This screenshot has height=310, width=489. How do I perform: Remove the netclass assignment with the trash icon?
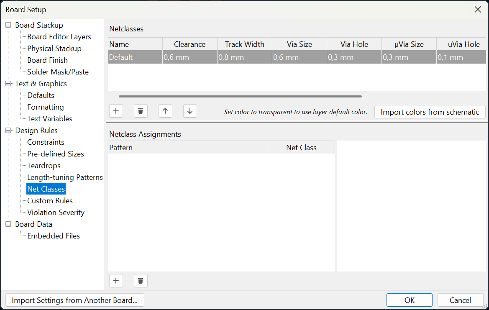click(141, 281)
